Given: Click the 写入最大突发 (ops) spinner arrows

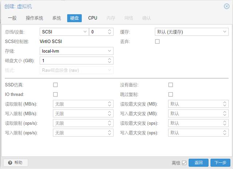Looking at the screenshot, I should click(225, 133).
